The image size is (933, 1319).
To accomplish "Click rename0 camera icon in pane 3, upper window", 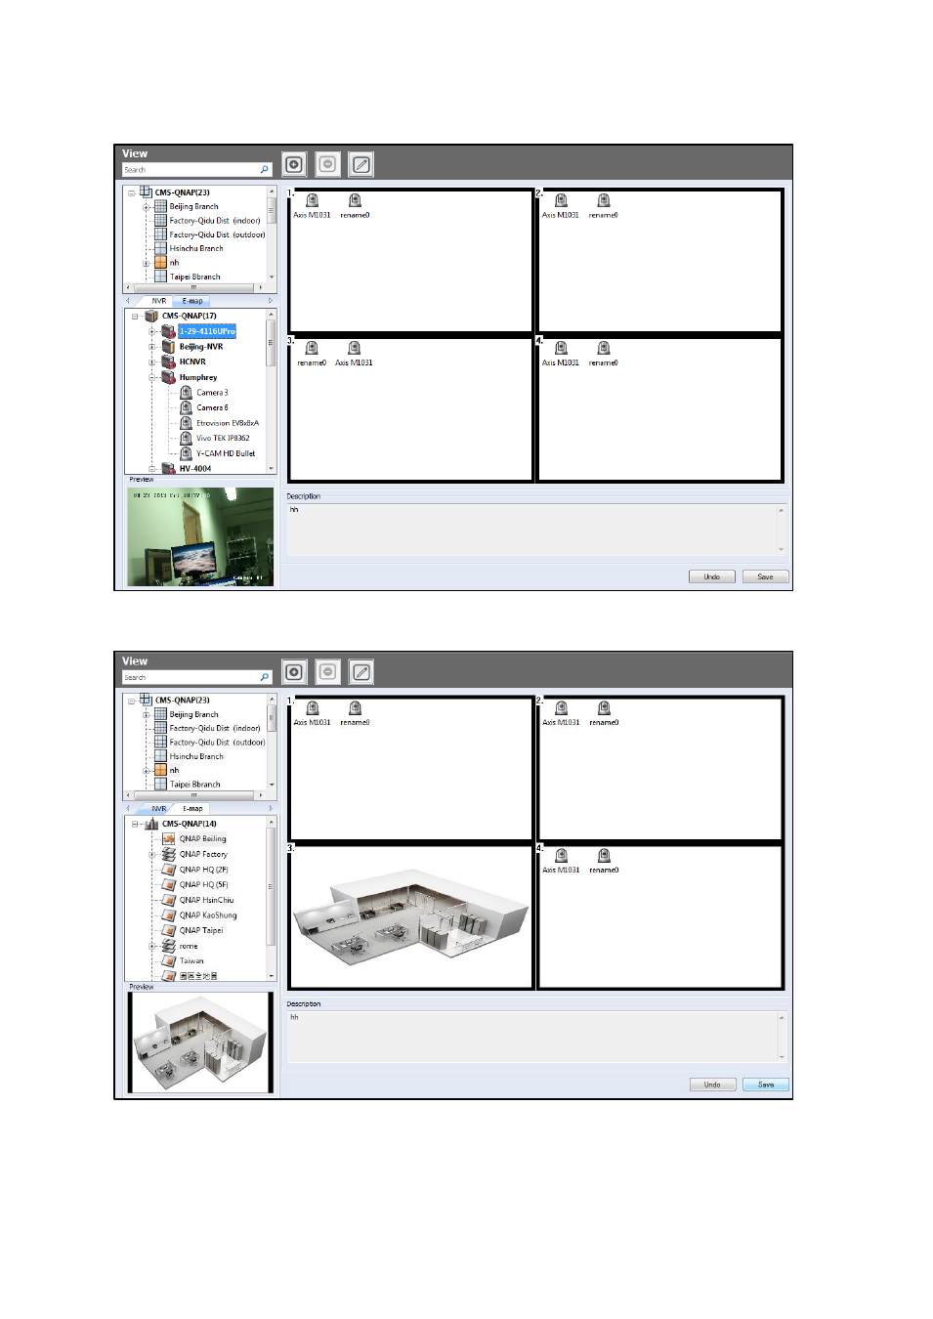I will pyautogui.click(x=312, y=348).
